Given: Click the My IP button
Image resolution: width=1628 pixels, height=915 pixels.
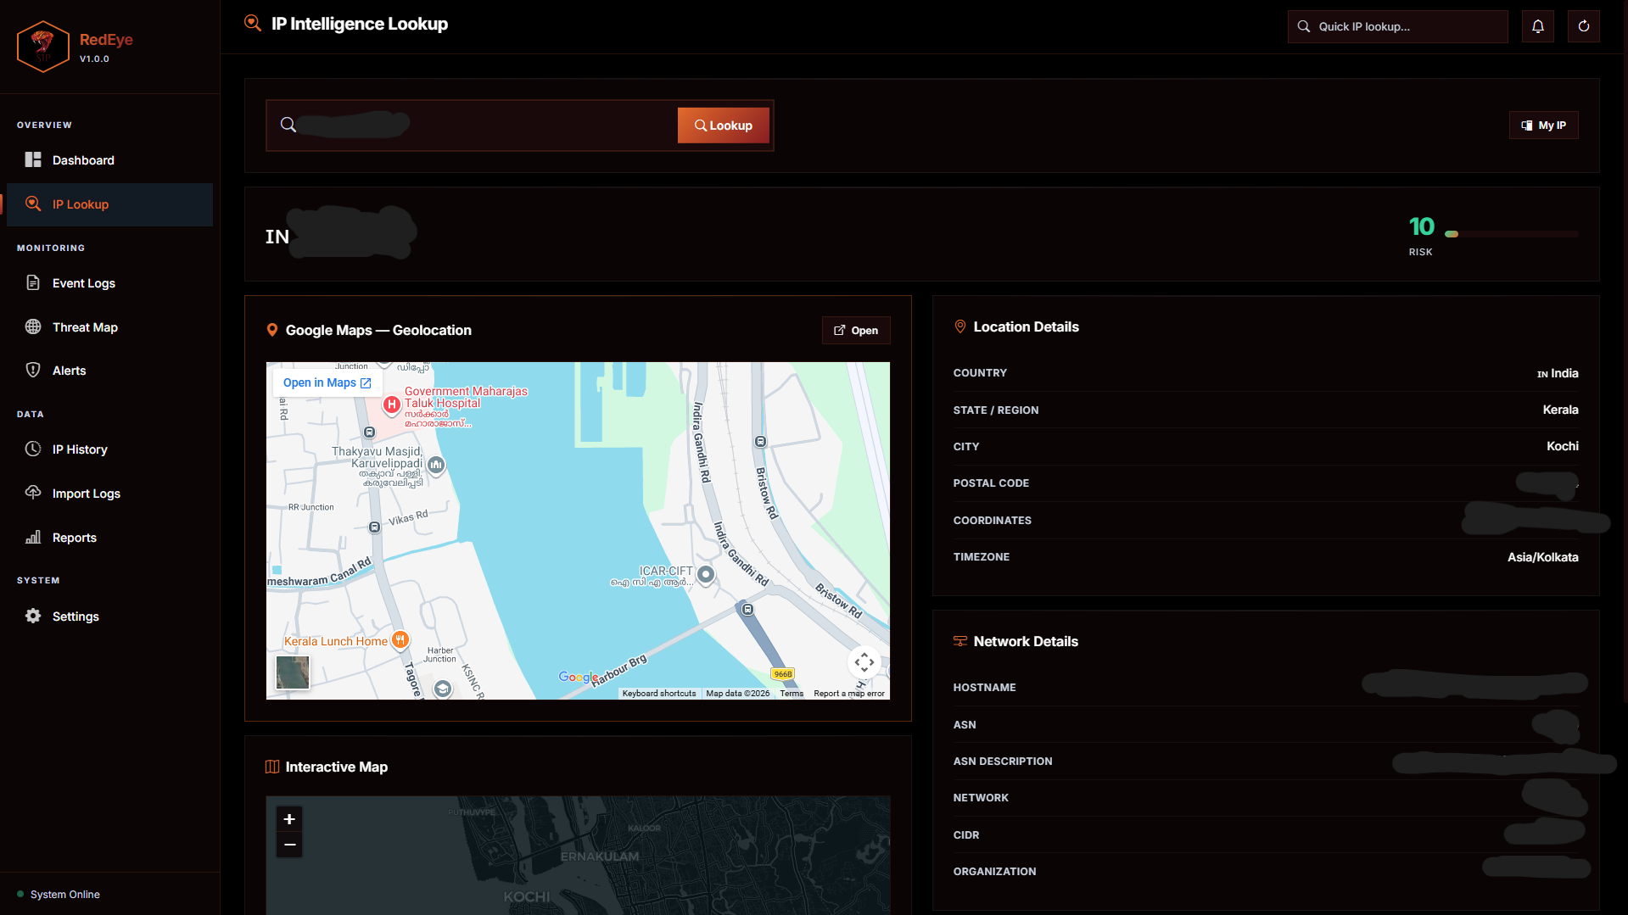Looking at the screenshot, I should (x=1544, y=126).
